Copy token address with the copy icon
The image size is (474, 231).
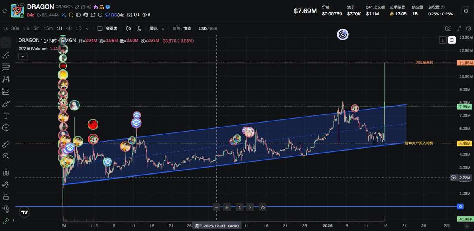[83, 7]
